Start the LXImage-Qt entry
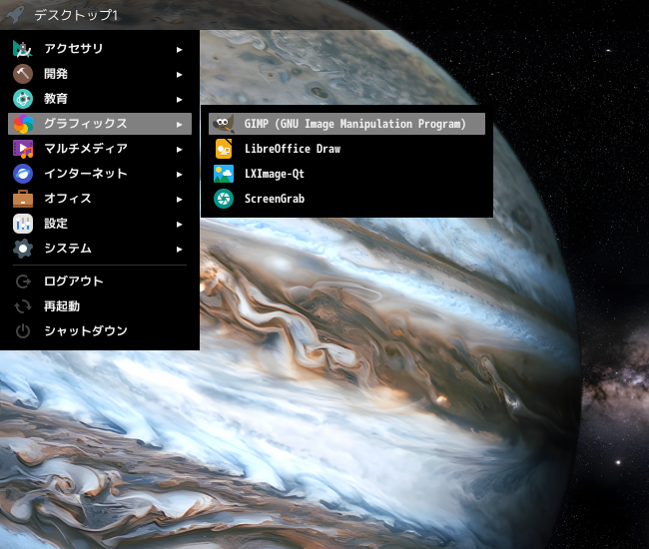 click(346, 174)
